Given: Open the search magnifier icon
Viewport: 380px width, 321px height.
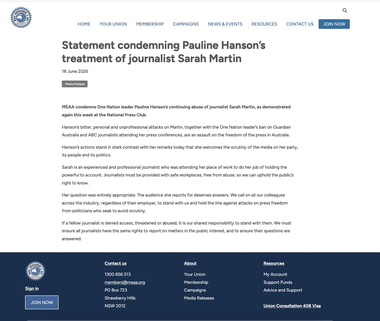Looking at the screenshot, I should pos(345,10).
